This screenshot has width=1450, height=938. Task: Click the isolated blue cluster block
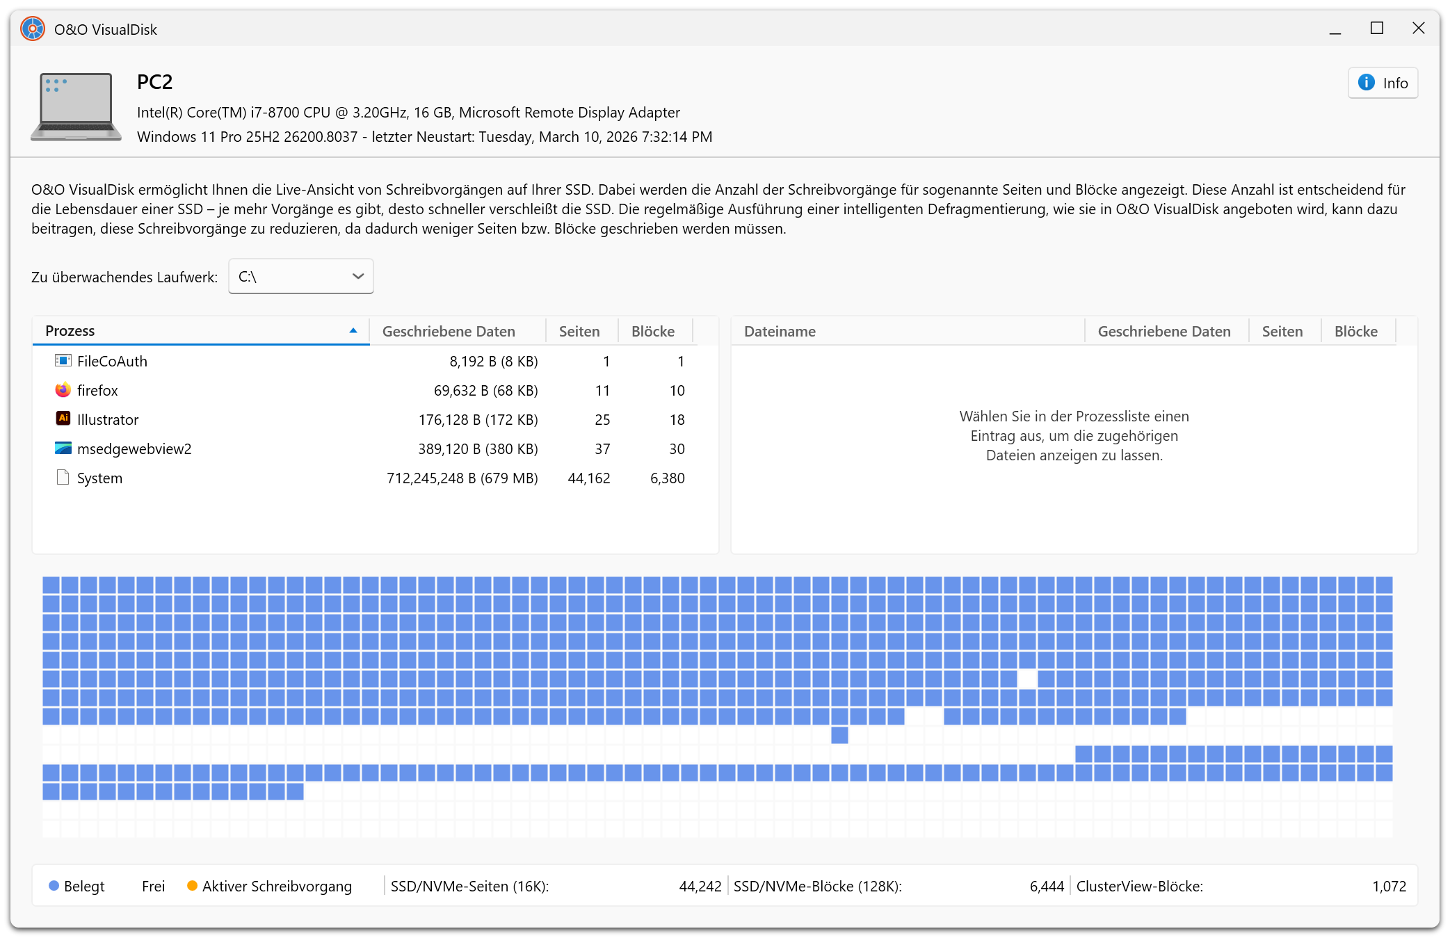pos(839,735)
